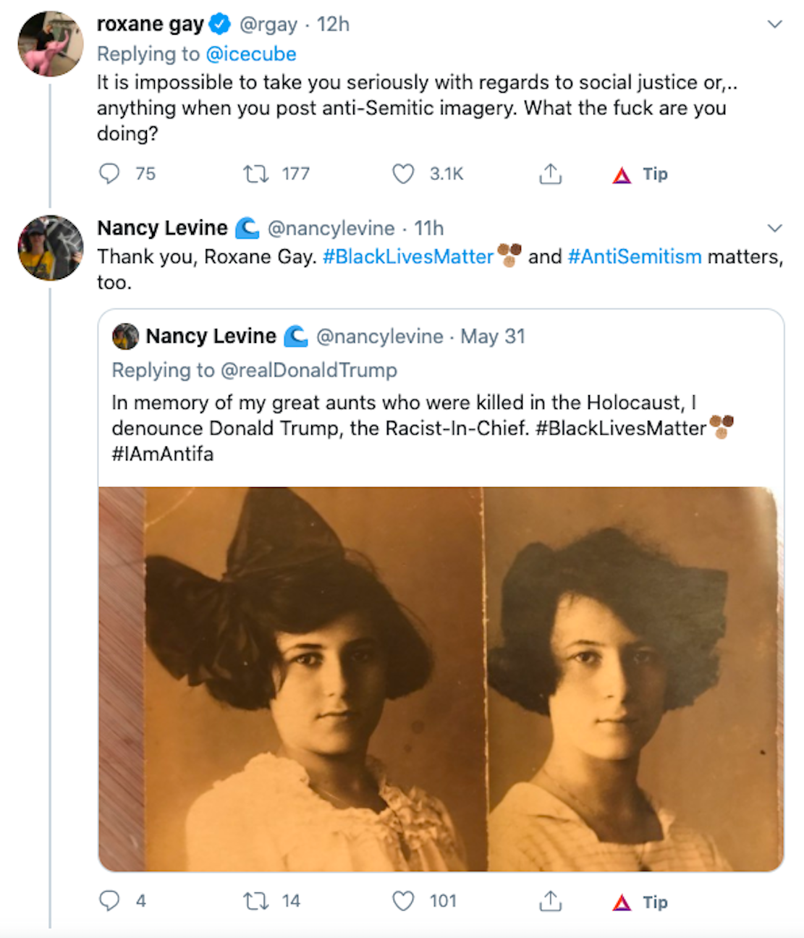The width and height of the screenshot is (804, 938).
Task: Open the left vintage portrait photo
Action: 292,679
